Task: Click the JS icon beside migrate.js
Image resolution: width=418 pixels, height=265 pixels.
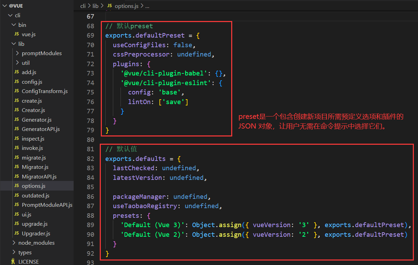Action: [x=17, y=157]
